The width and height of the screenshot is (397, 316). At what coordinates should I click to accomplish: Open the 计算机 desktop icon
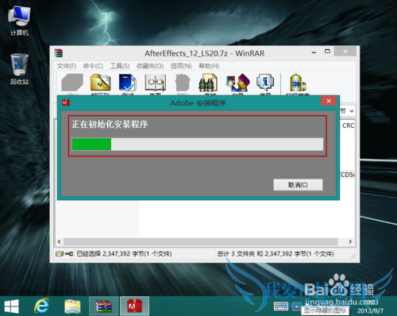click(x=19, y=21)
